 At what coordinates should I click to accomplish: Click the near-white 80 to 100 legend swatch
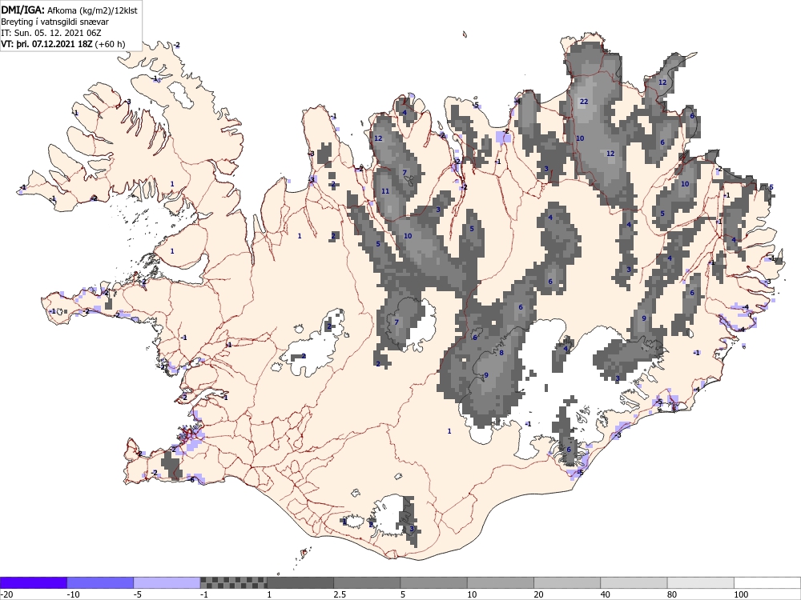pyautogui.click(x=701, y=582)
